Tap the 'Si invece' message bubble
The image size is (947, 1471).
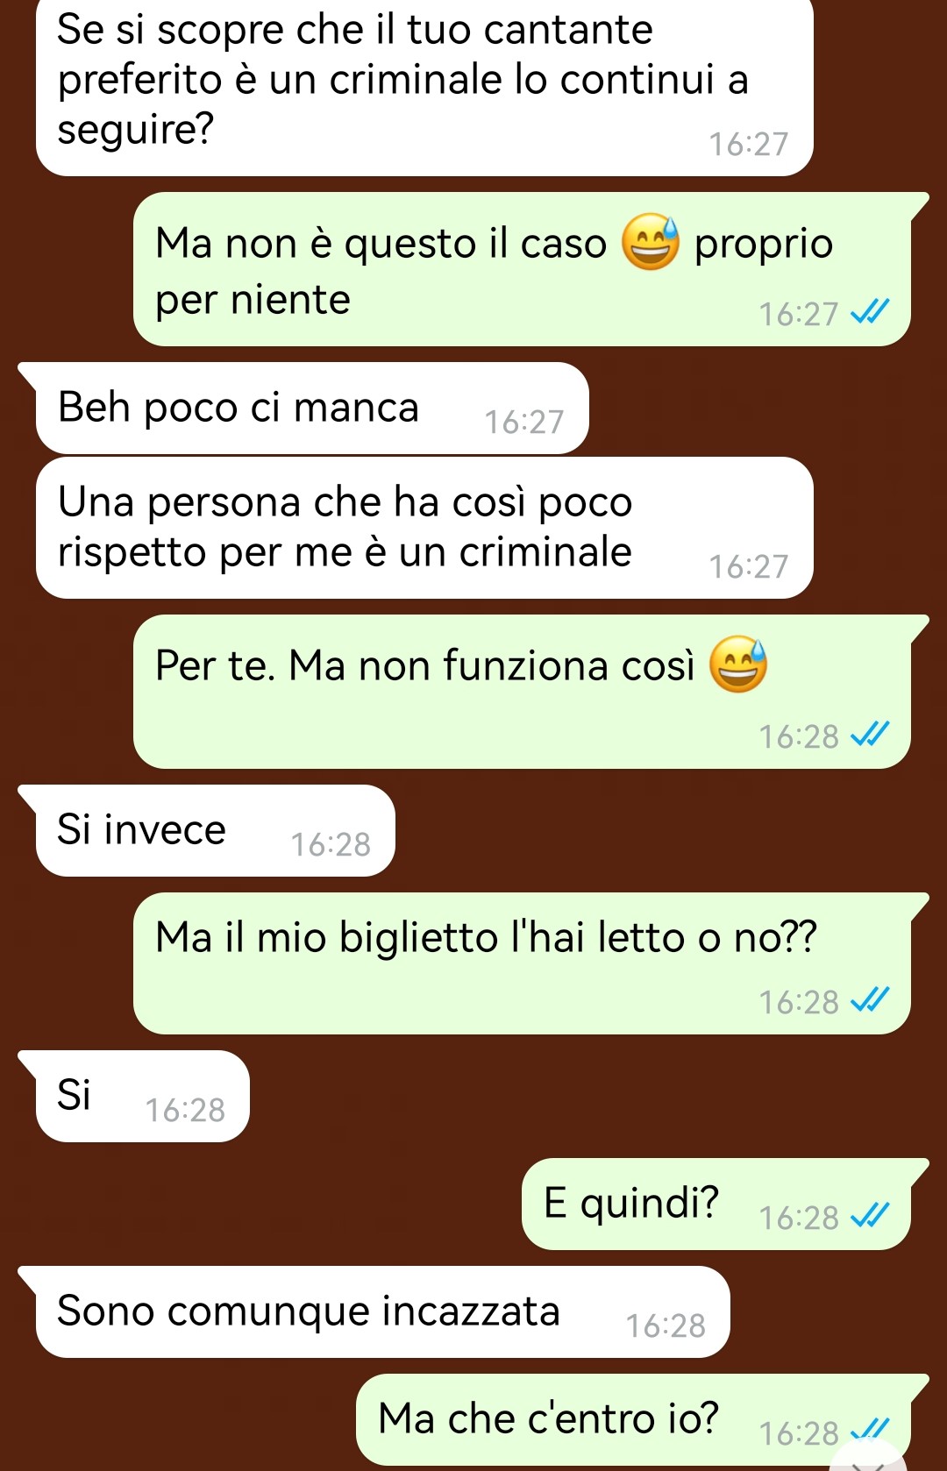(216, 831)
